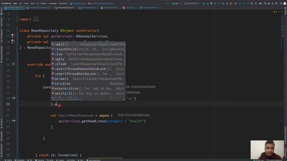Click the undo/rollback arrow toolbar icon
Image resolution: width=287 pixels, height=161 pixels.
(x=256, y=4)
